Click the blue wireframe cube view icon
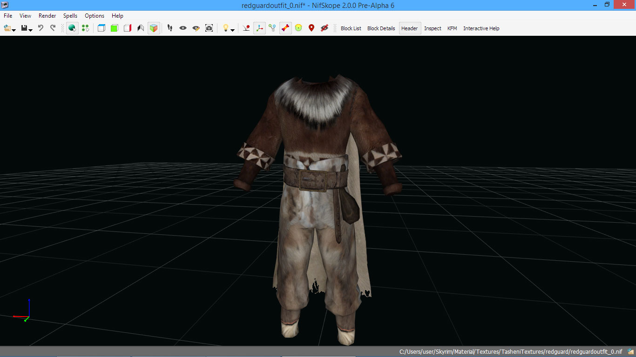The width and height of the screenshot is (636, 357). 101,28
